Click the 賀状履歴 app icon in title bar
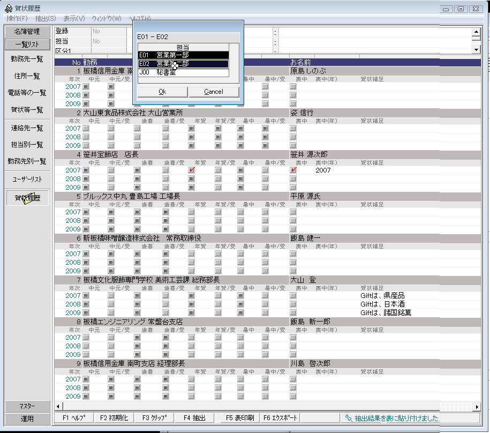490x433 pixels. click(x=8, y=8)
